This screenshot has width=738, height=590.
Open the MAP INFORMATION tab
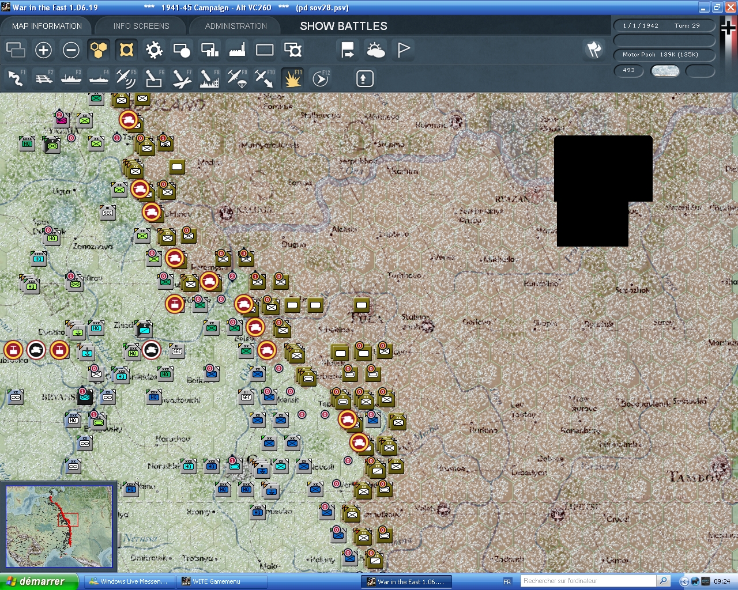tap(47, 26)
